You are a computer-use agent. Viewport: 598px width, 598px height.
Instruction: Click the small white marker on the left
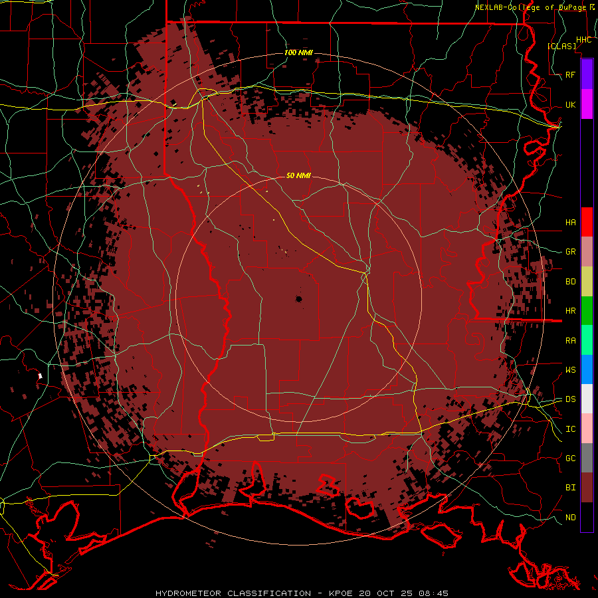coord(40,377)
